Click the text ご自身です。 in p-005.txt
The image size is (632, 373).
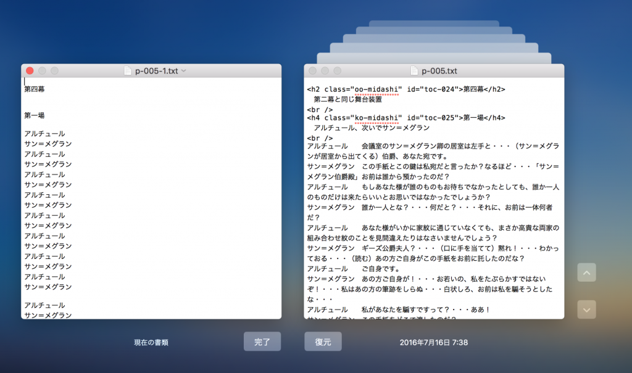[x=381, y=269]
